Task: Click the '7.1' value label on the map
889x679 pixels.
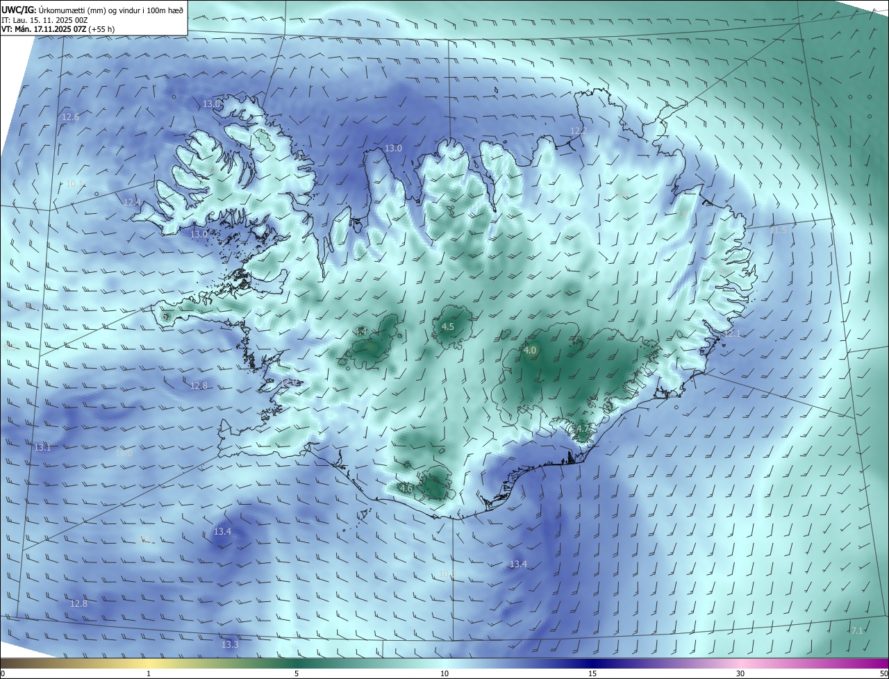Action: [856, 630]
